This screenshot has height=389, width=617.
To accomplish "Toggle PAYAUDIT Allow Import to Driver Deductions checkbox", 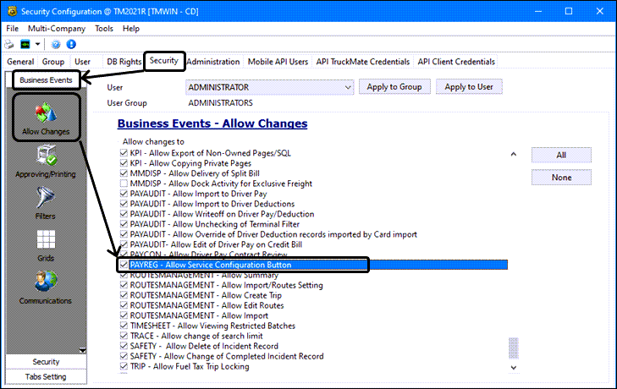I will (124, 204).
